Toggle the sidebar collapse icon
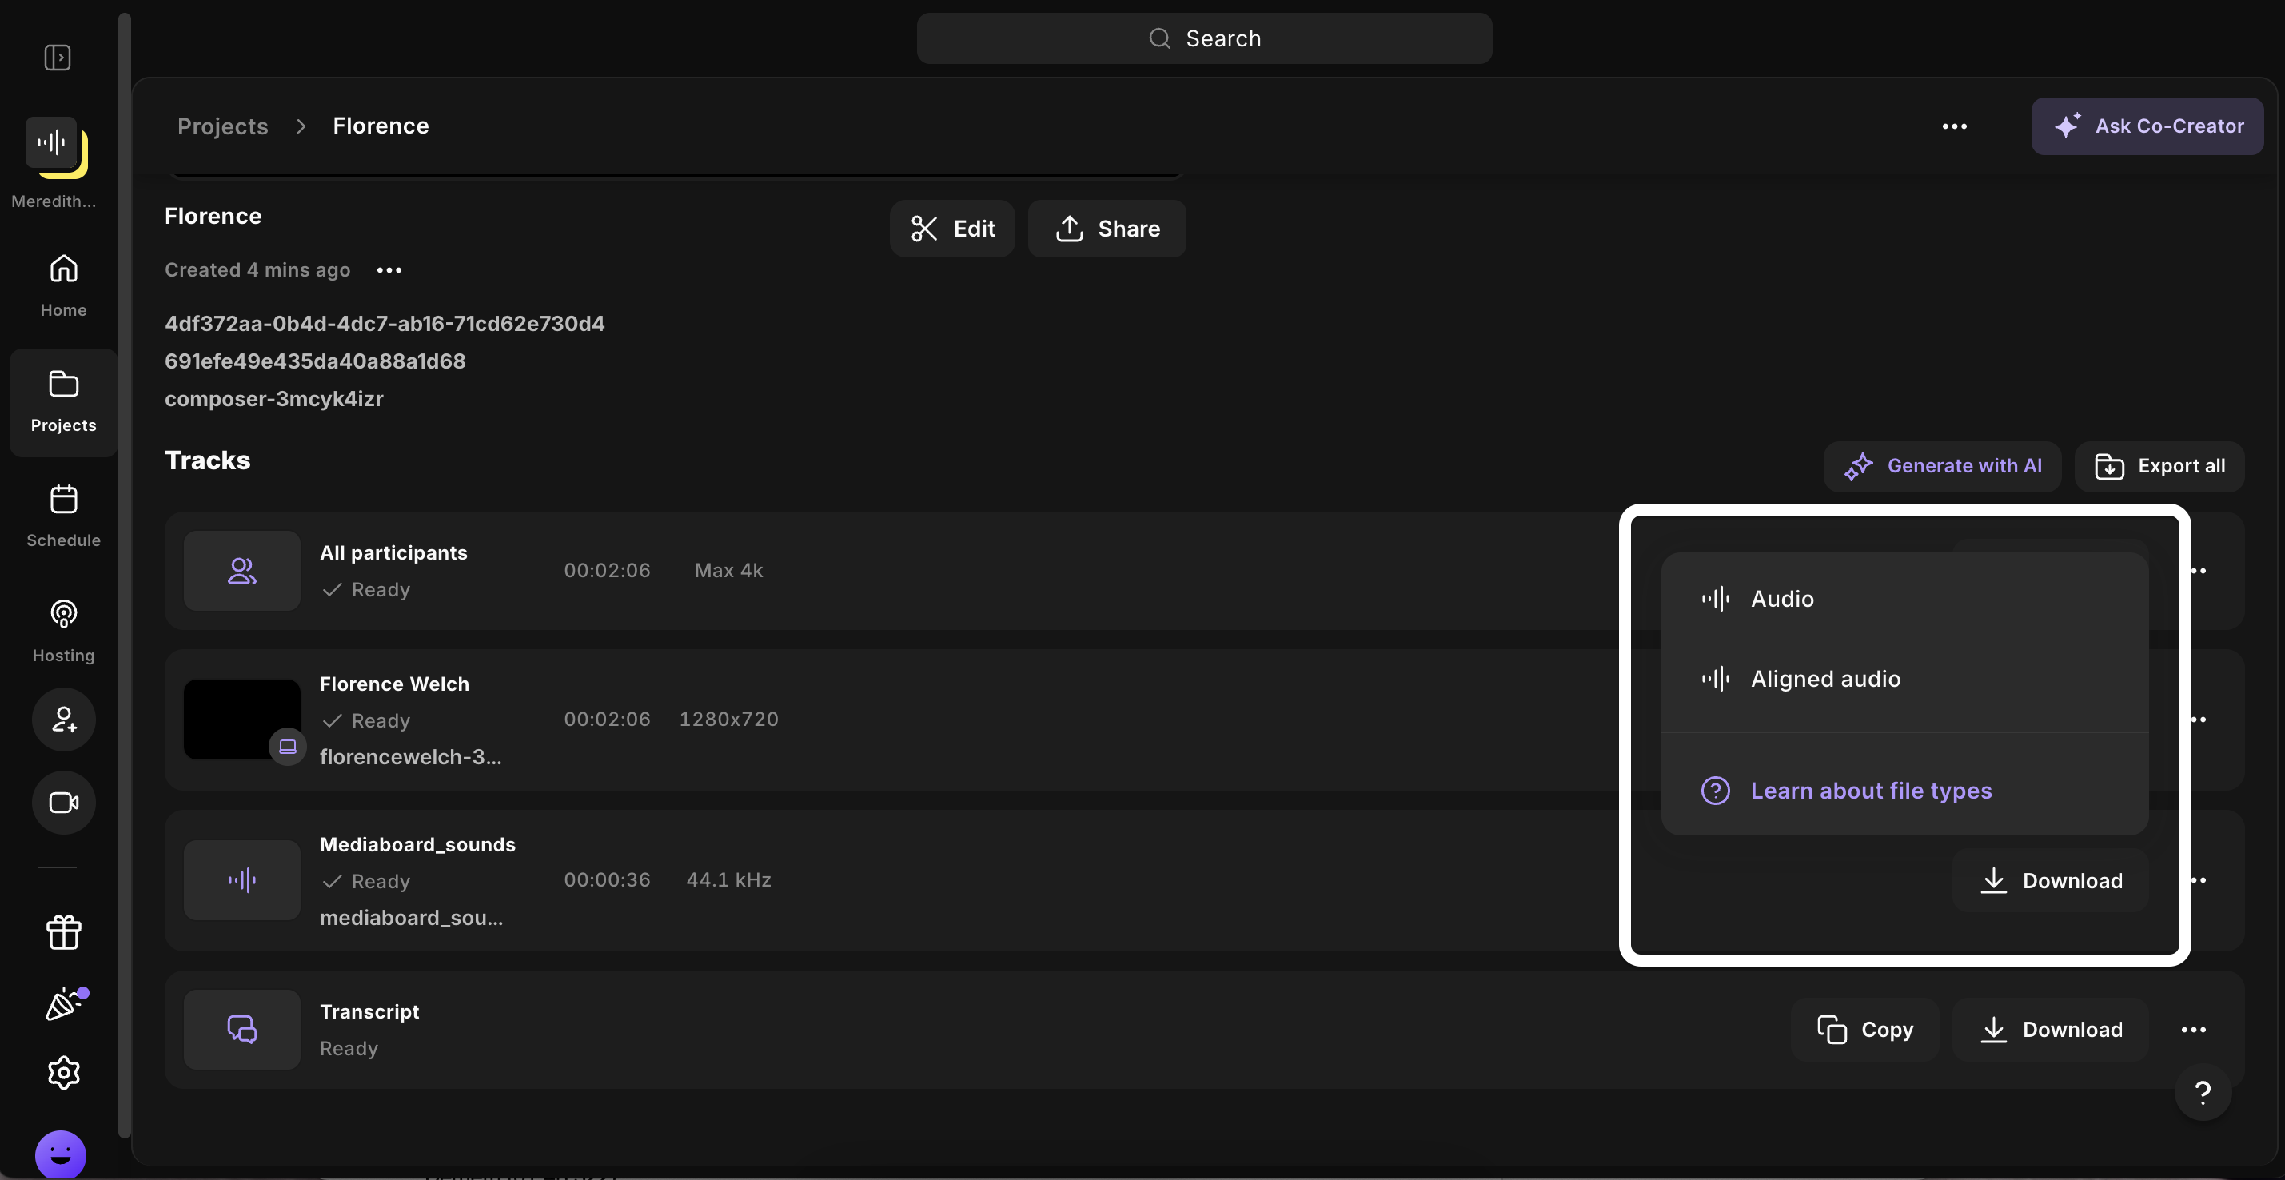This screenshot has width=2285, height=1180. coord(58,58)
